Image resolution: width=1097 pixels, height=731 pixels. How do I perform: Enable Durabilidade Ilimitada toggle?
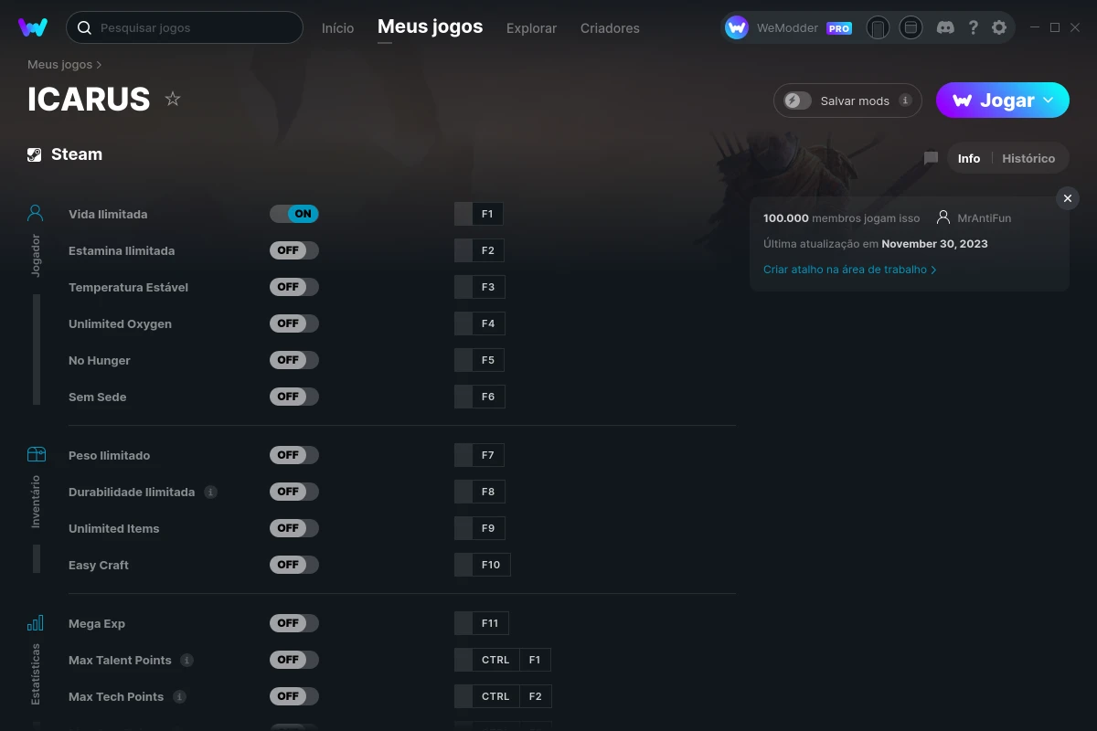(x=294, y=492)
